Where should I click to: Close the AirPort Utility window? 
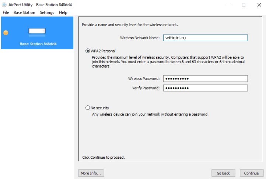pos(259,5)
